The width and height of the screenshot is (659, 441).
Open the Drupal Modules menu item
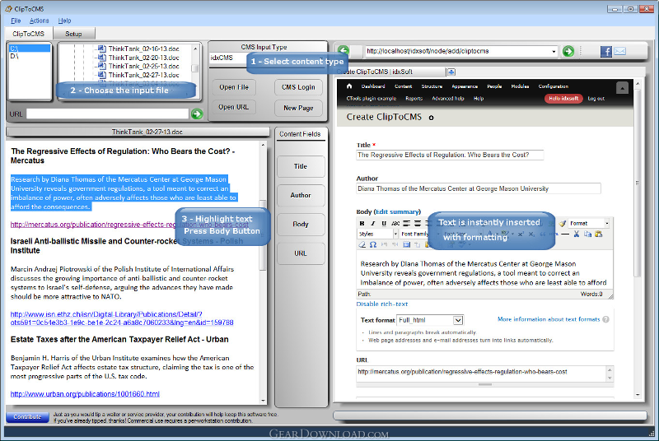point(520,86)
